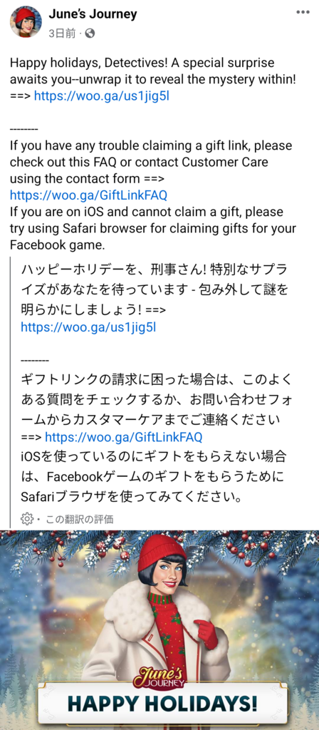Click the Japanese gift link help paragraph

point(157,410)
